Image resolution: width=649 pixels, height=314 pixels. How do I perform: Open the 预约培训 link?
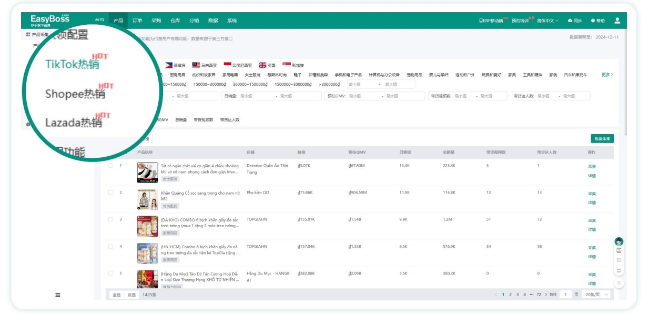(x=520, y=21)
